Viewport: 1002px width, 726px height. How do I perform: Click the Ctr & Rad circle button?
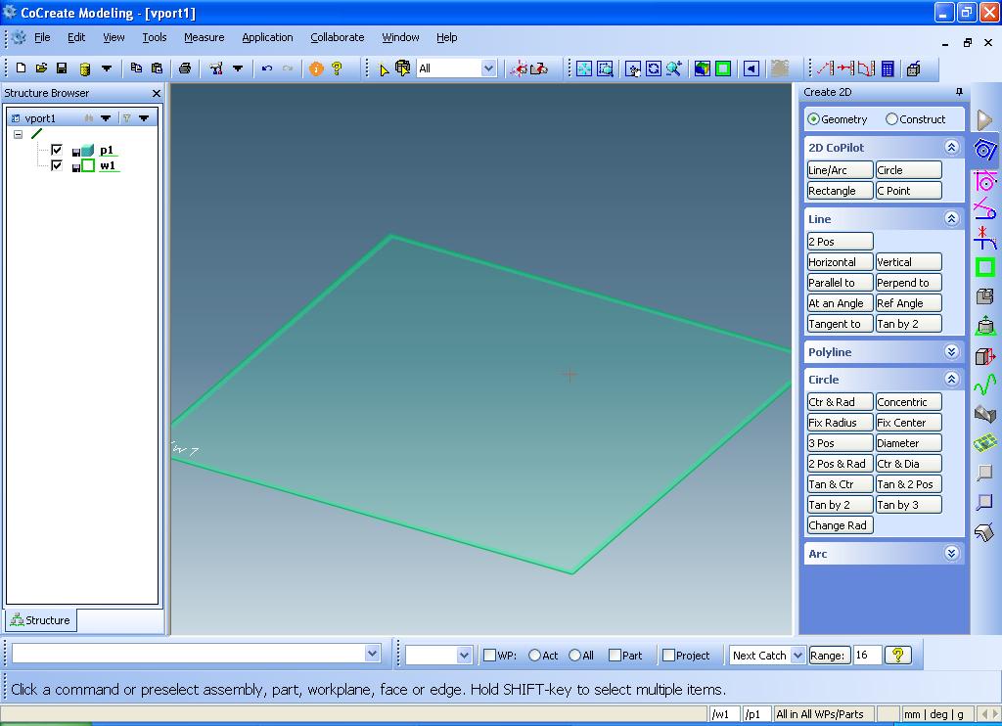[x=840, y=402]
